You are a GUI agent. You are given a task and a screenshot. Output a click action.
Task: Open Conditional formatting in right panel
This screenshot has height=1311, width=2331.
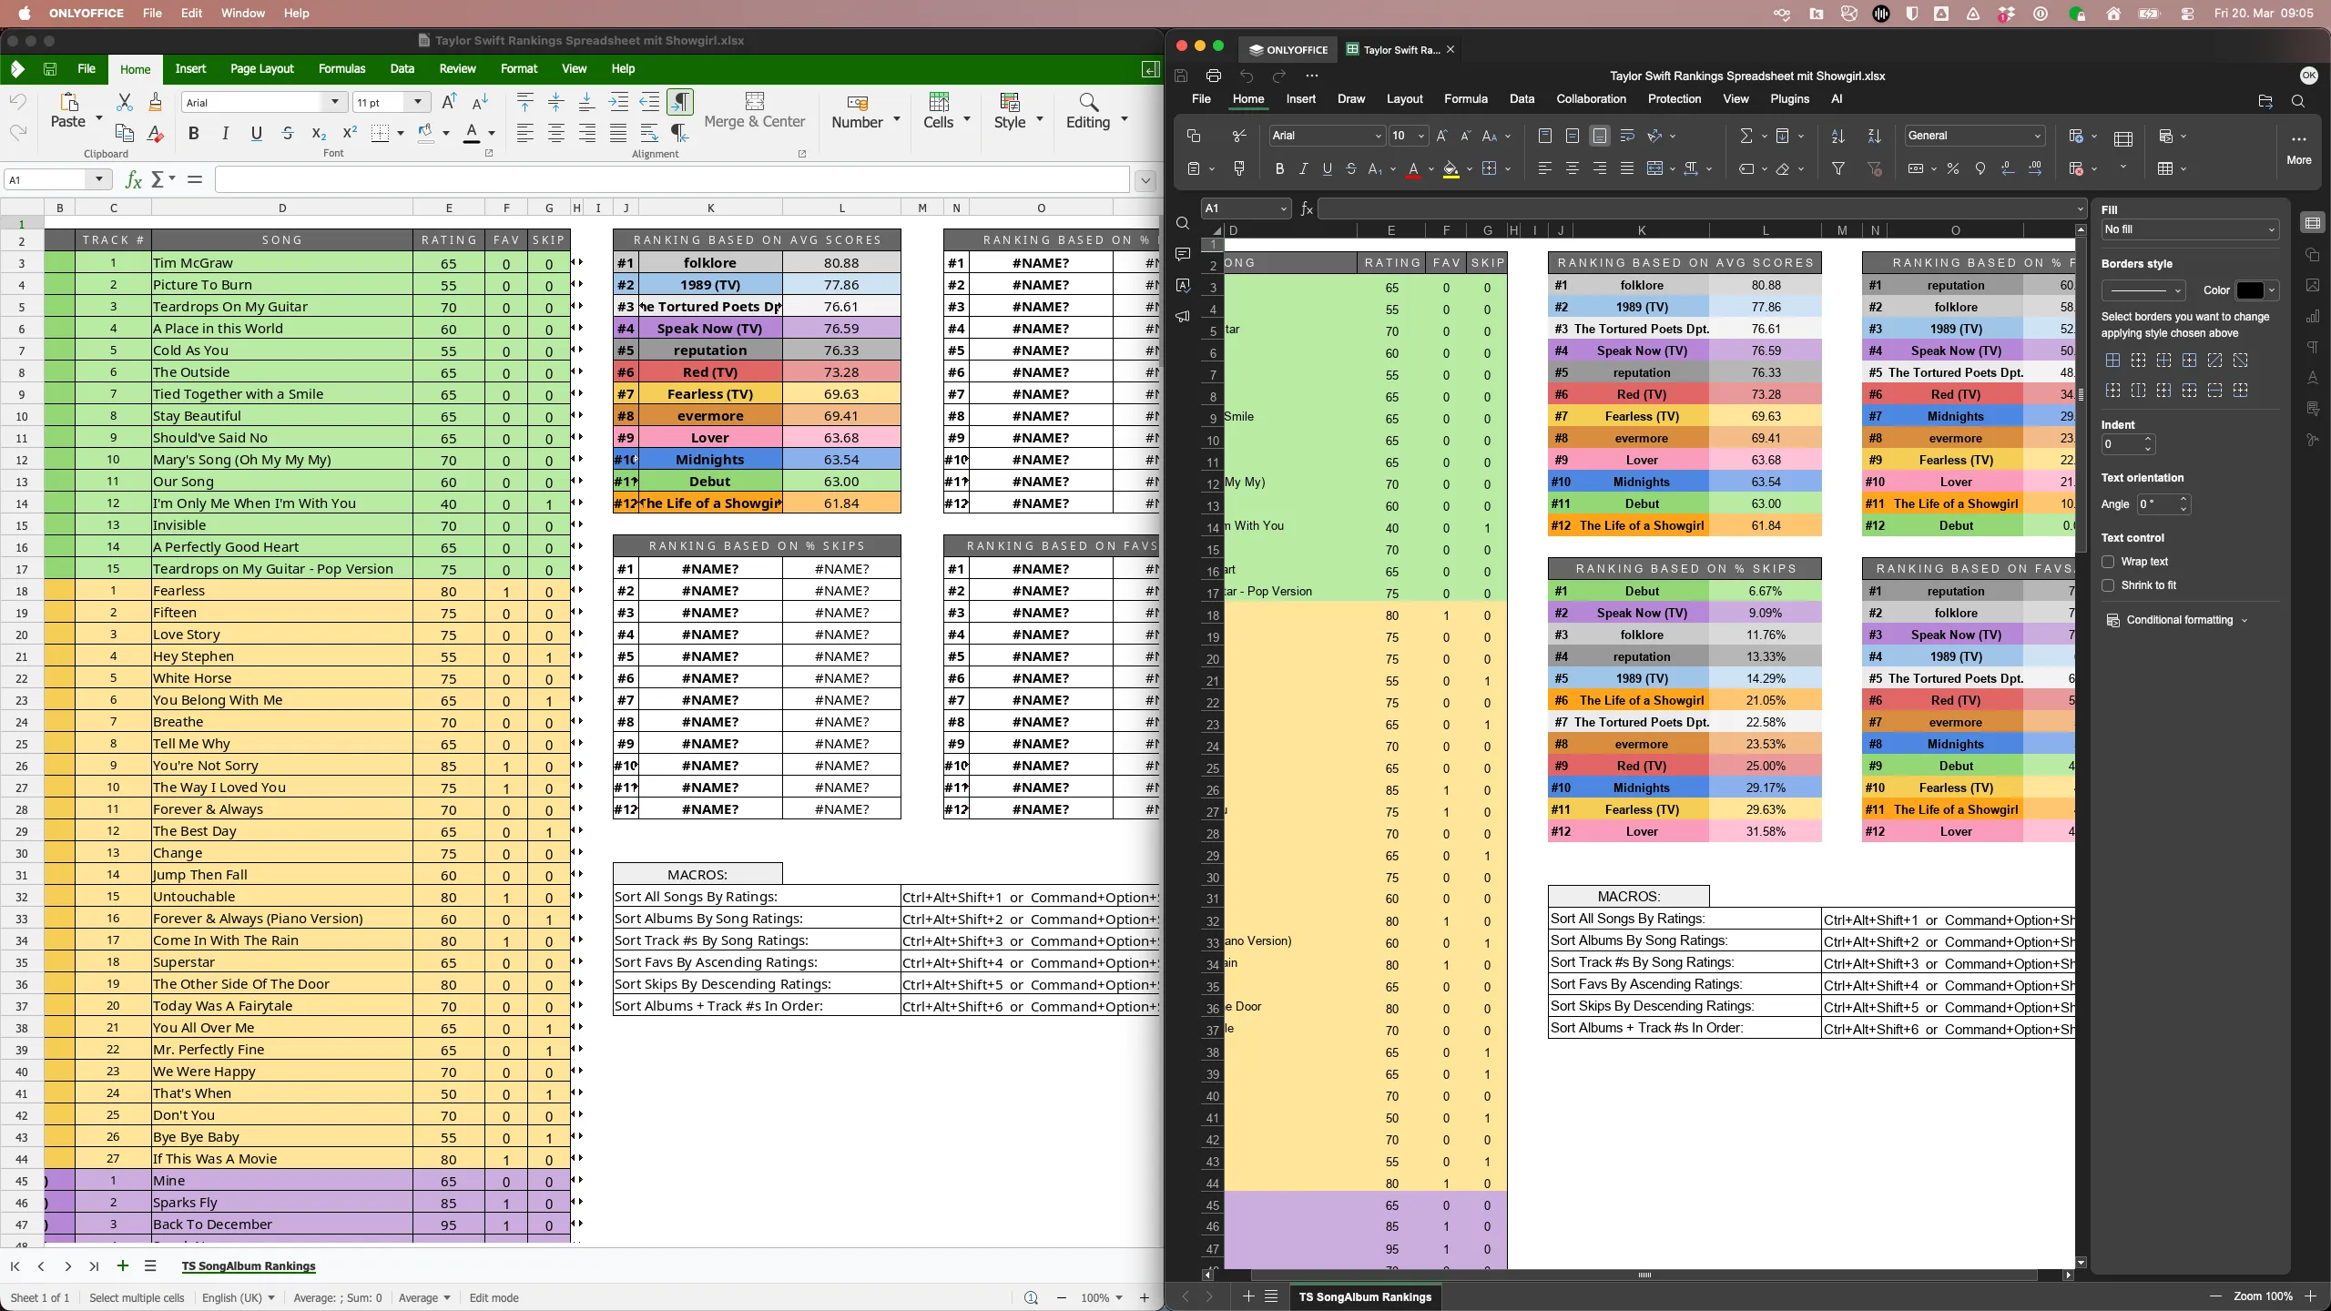(x=2179, y=620)
